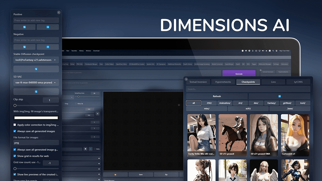
Task: Expand second collapsed accordion arrow below seed
Action: pyautogui.click(x=99, y=164)
